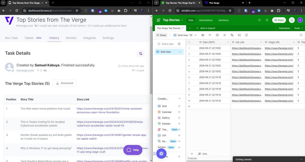Click the plus icon beside Calendar view
Screen dimensions: 305x162
(x=179, y=112)
